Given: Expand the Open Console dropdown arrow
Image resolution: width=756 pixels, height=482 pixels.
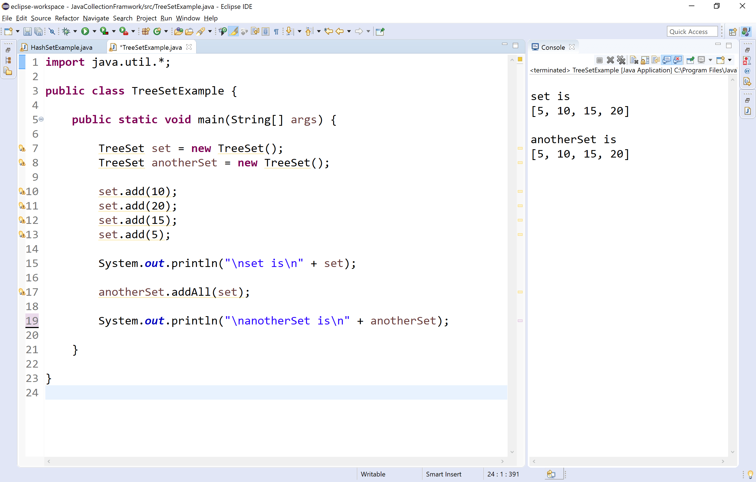Looking at the screenshot, I should (730, 60).
